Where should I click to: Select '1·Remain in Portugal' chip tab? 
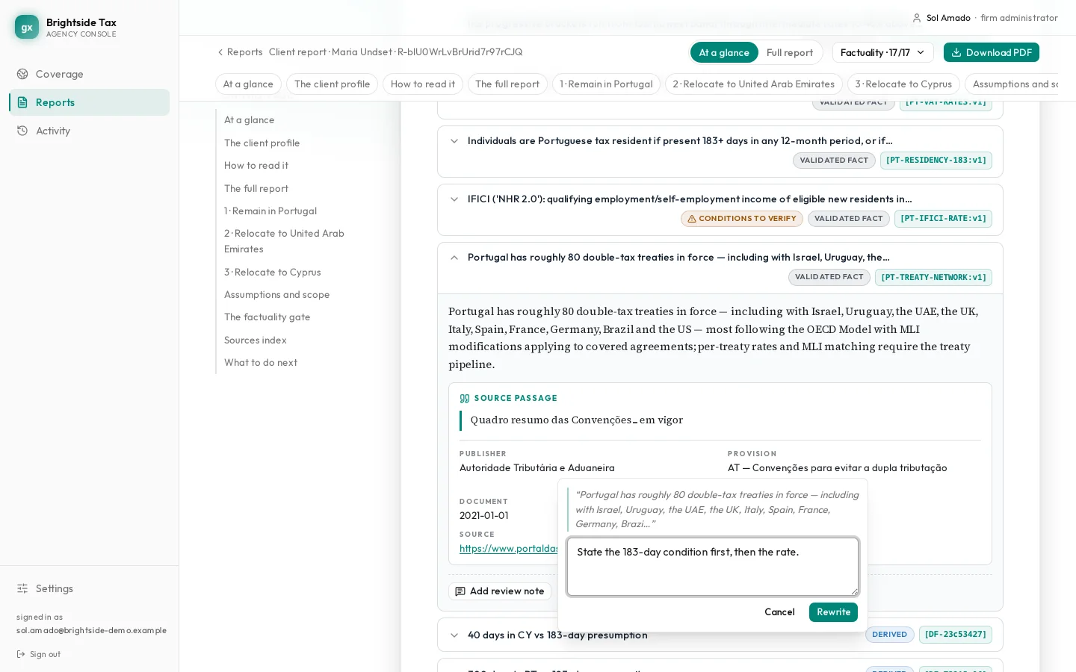(606, 84)
